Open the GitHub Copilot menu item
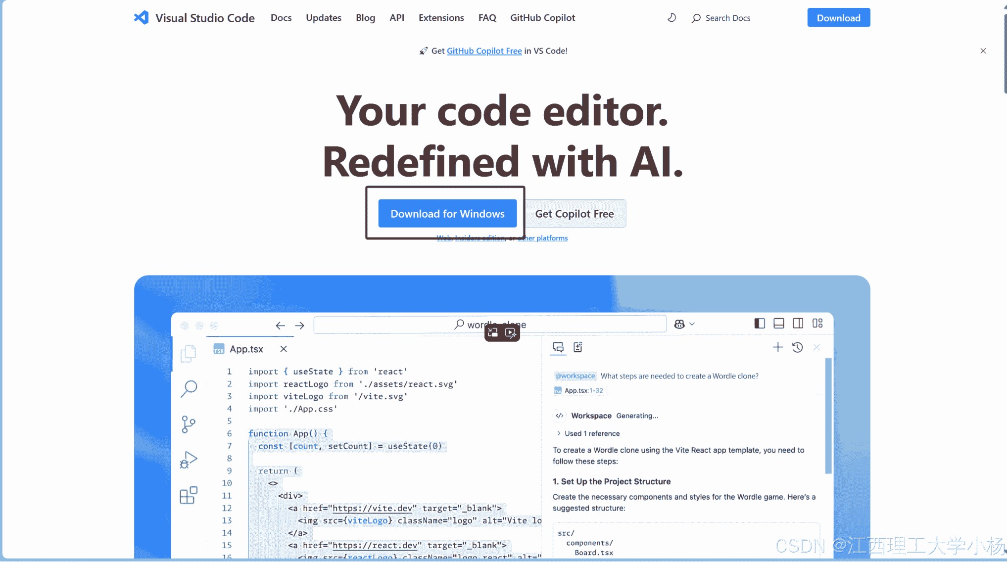Viewport: 1007px width, 562px height. 543,17
